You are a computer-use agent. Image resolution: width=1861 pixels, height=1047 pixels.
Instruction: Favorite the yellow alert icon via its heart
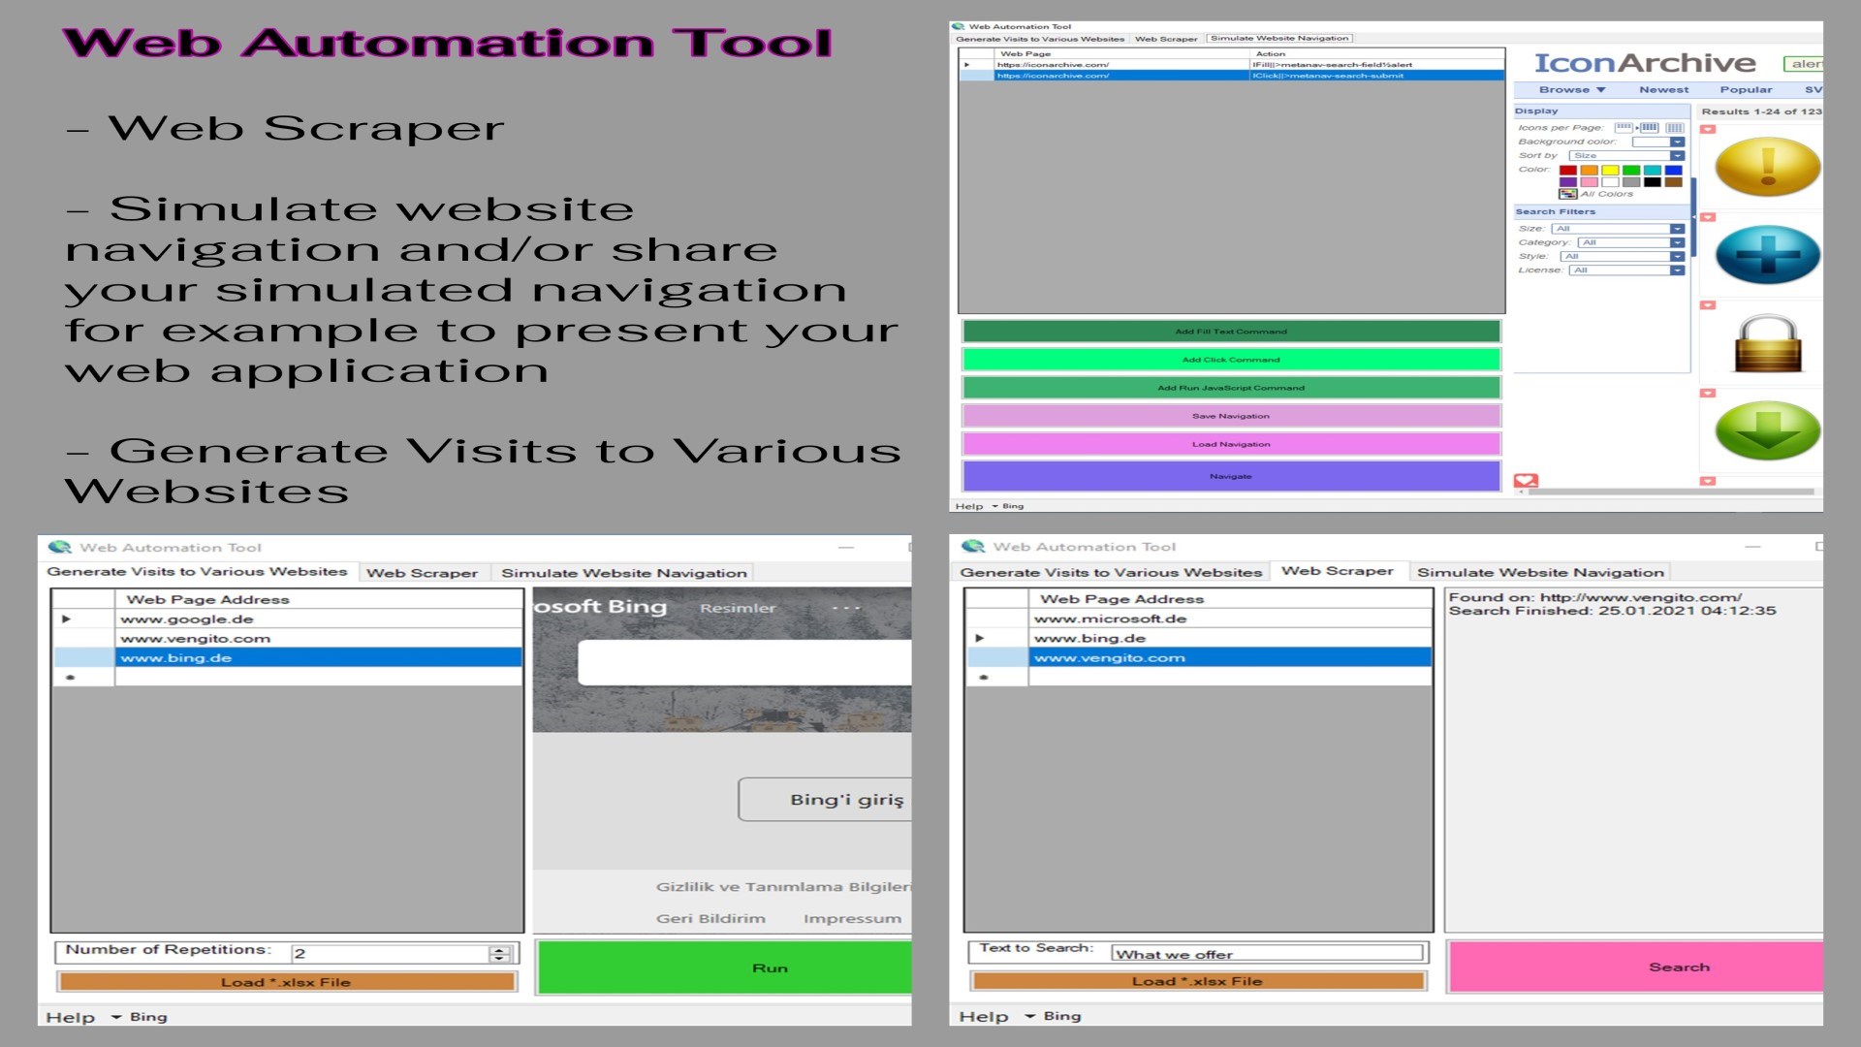click(1708, 129)
